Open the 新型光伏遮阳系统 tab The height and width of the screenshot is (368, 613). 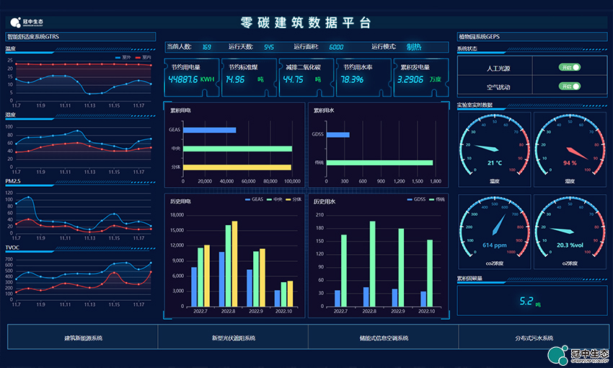(x=233, y=338)
